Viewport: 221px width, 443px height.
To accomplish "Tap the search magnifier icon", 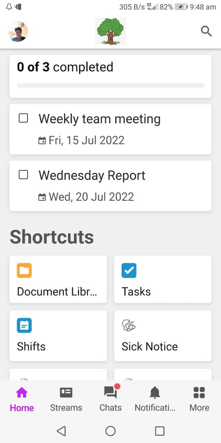I will pyautogui.click(x=206, y=31).
